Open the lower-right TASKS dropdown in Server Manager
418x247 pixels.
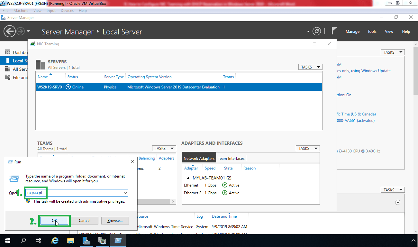(393, 190)
